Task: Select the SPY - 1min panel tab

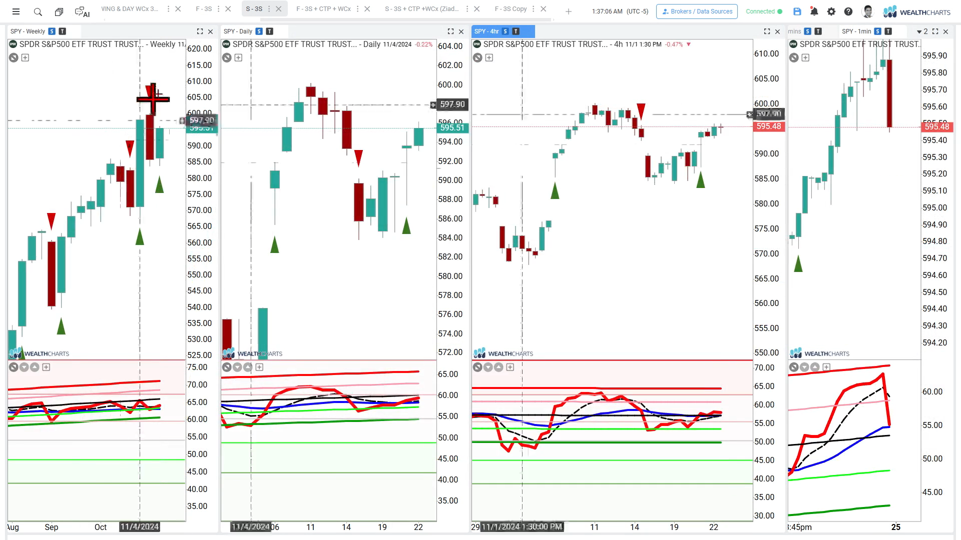Action: point(856,31)
